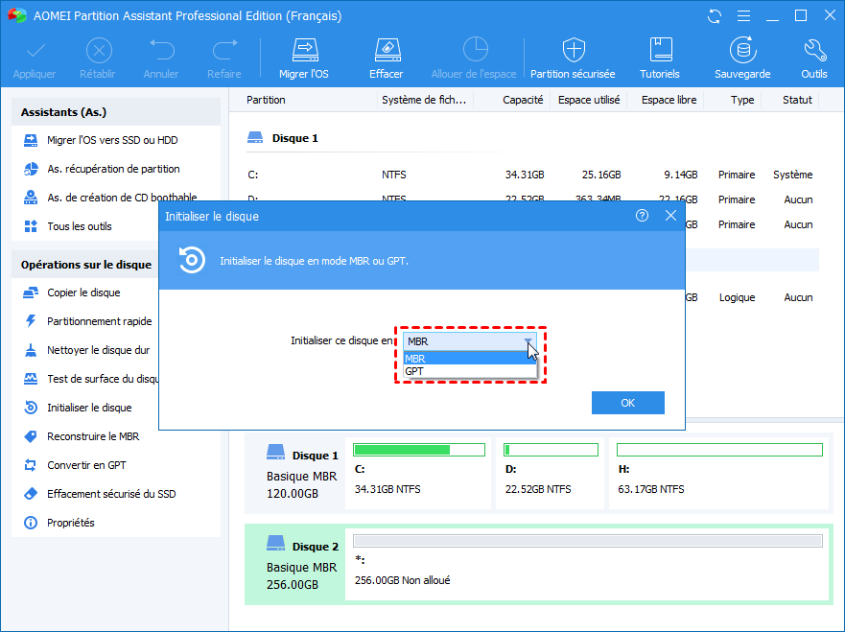Select Disque 1 header in partition list
The image size is (845, 632).
[x=283, y=138]
